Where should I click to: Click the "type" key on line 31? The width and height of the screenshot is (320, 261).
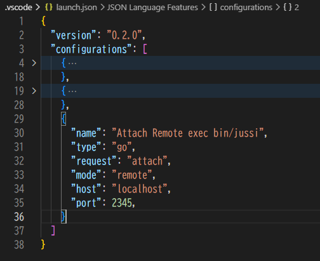(86, 147)
